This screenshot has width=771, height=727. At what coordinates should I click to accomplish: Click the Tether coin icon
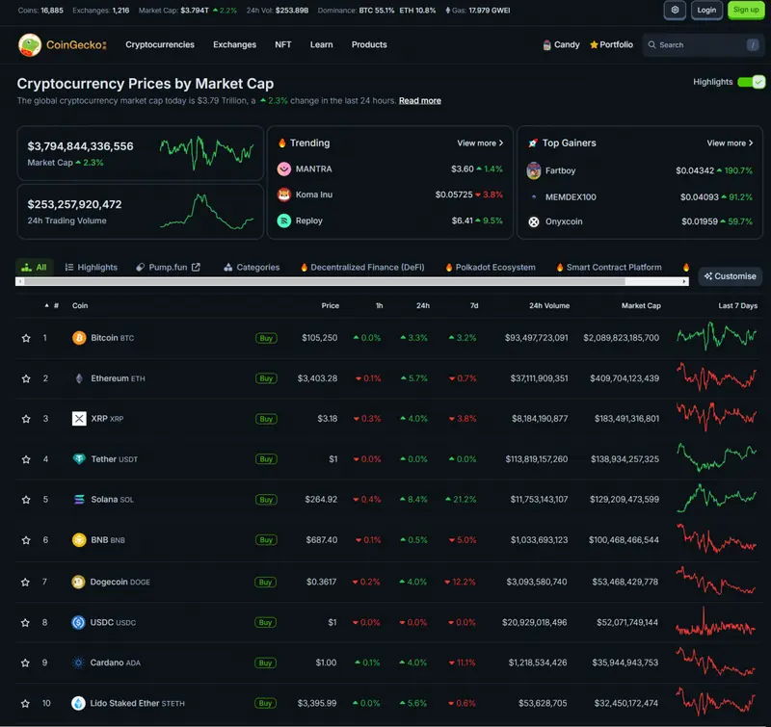point(79,458)
